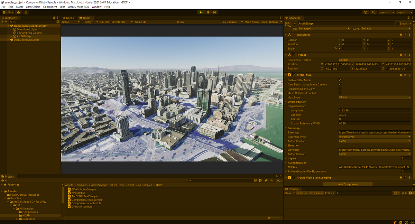This screenshot has width=415, height=224.
Task: Click the HPRoot help icon
Action: [x=400, y=55]
